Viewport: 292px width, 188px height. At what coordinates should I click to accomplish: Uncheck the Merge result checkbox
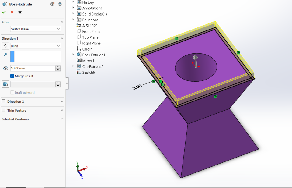pos(12,76)
